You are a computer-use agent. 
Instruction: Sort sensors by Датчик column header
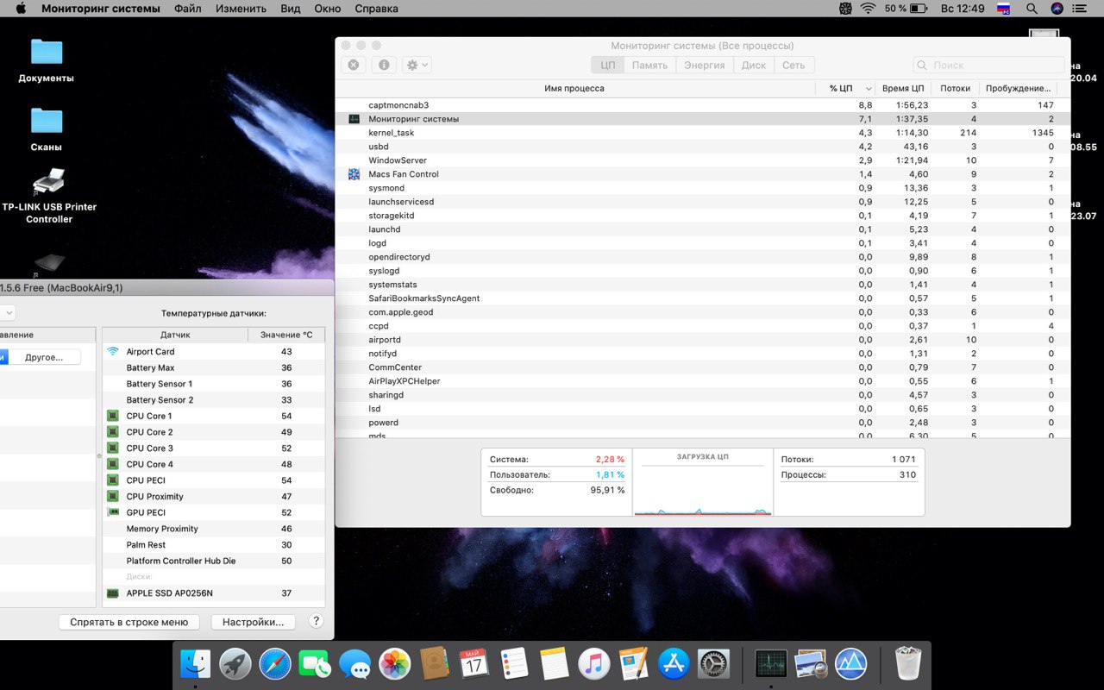175,335
